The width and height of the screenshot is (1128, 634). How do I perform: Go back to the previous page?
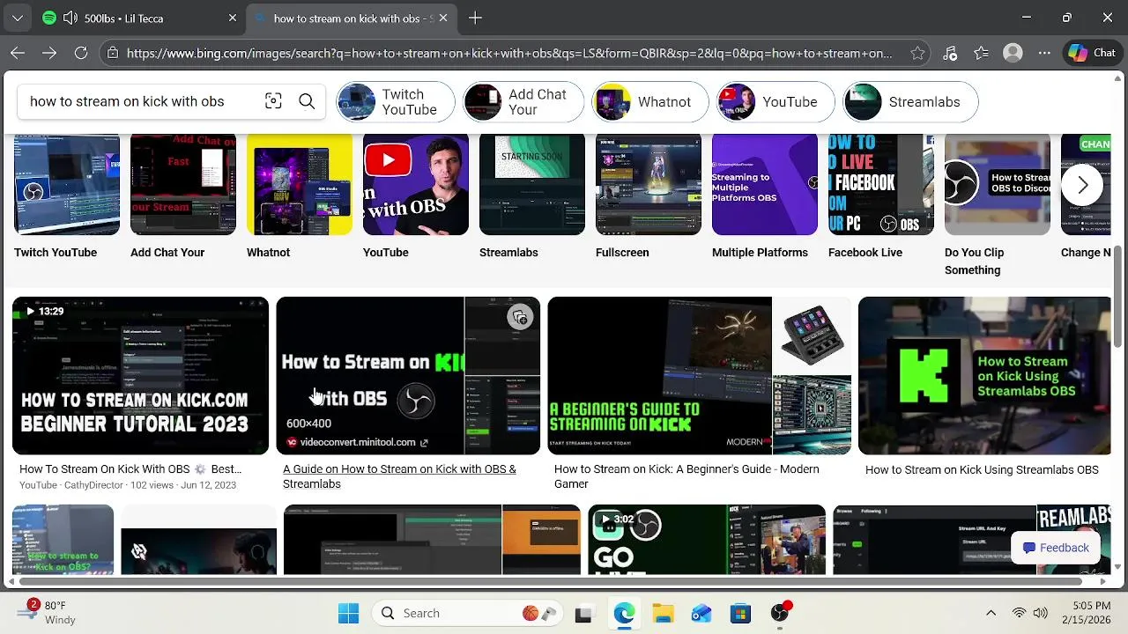[x=18, y=53]
